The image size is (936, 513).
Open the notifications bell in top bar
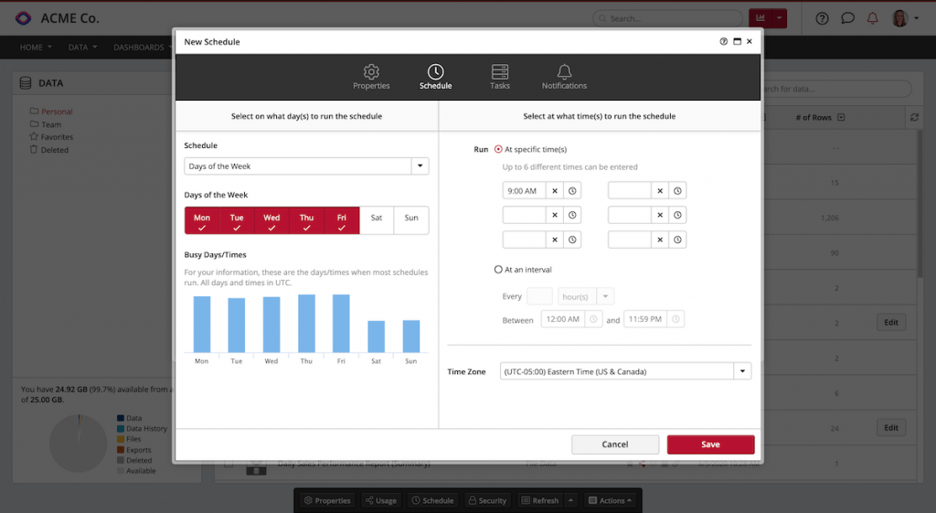click(x=872, y=18)
